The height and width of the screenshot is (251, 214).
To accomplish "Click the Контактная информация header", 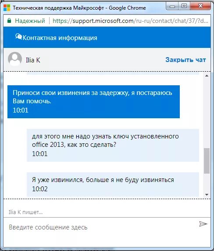I will pos(60,38).
